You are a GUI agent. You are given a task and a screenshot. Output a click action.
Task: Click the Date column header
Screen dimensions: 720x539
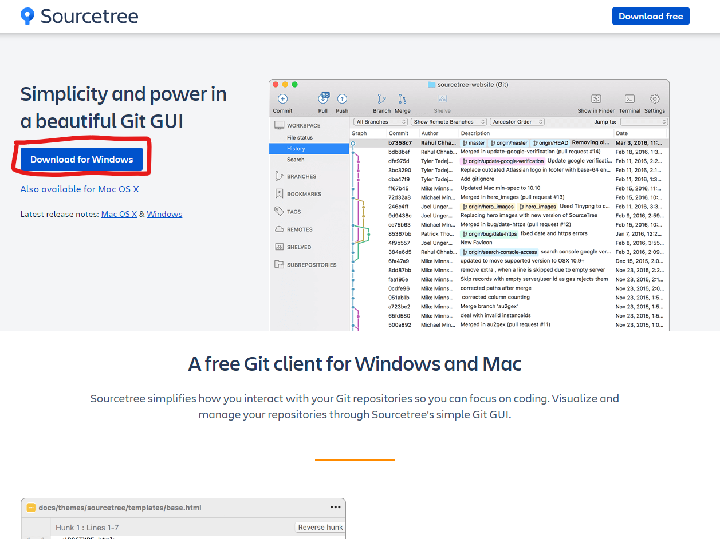pyautogui.click(x=621, y=133)
